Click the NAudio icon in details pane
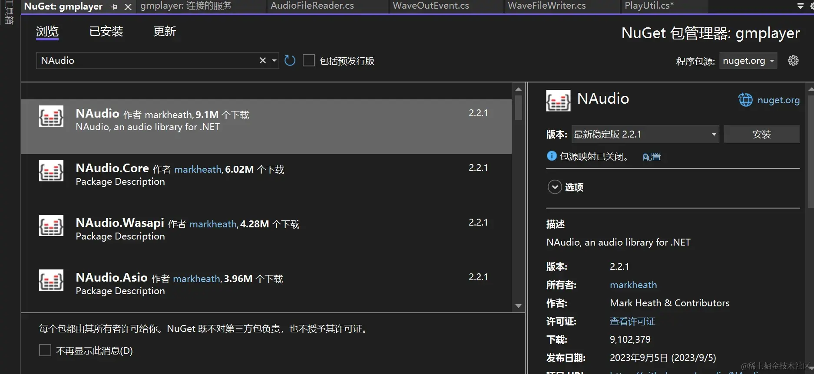 558,101
